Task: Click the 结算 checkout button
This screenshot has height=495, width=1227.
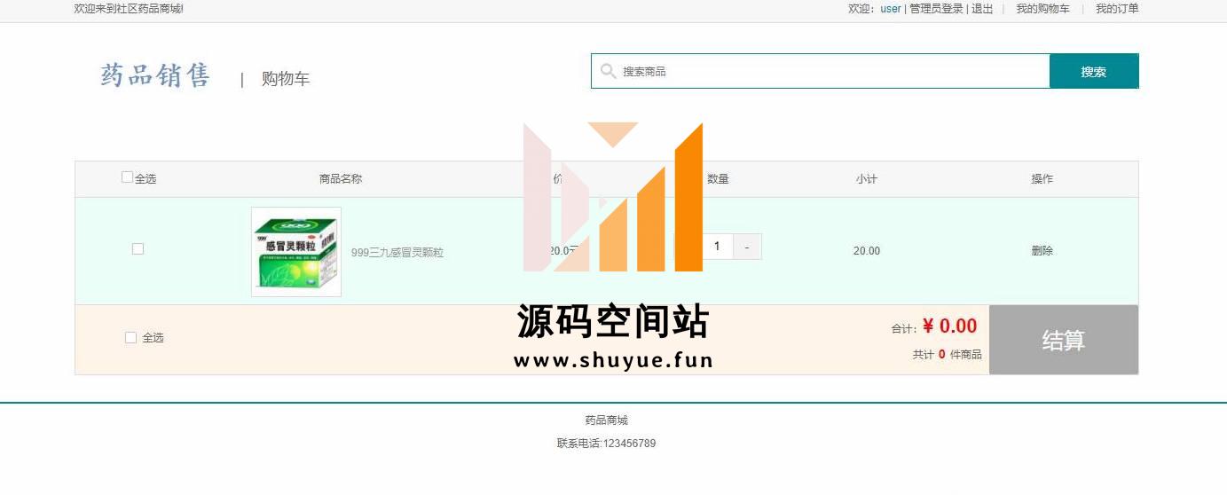Action: click(1064, 340)
